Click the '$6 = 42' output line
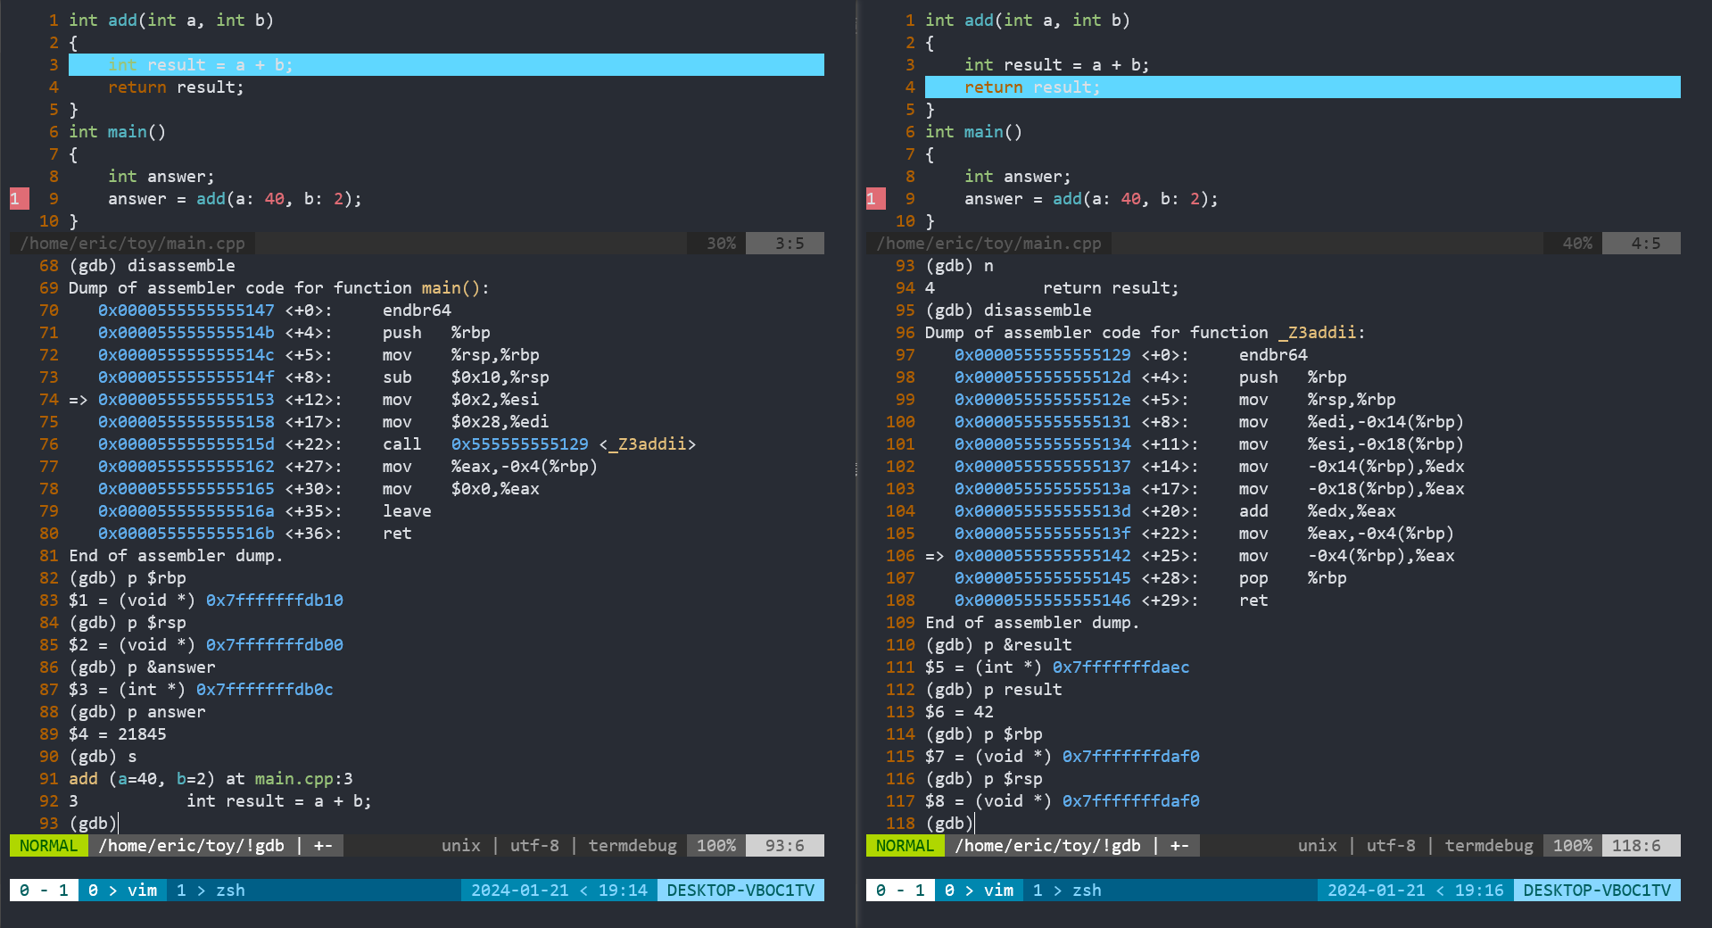Image resolution: width=1712 pixels, height=928 pixels. [x=959, y=712]
